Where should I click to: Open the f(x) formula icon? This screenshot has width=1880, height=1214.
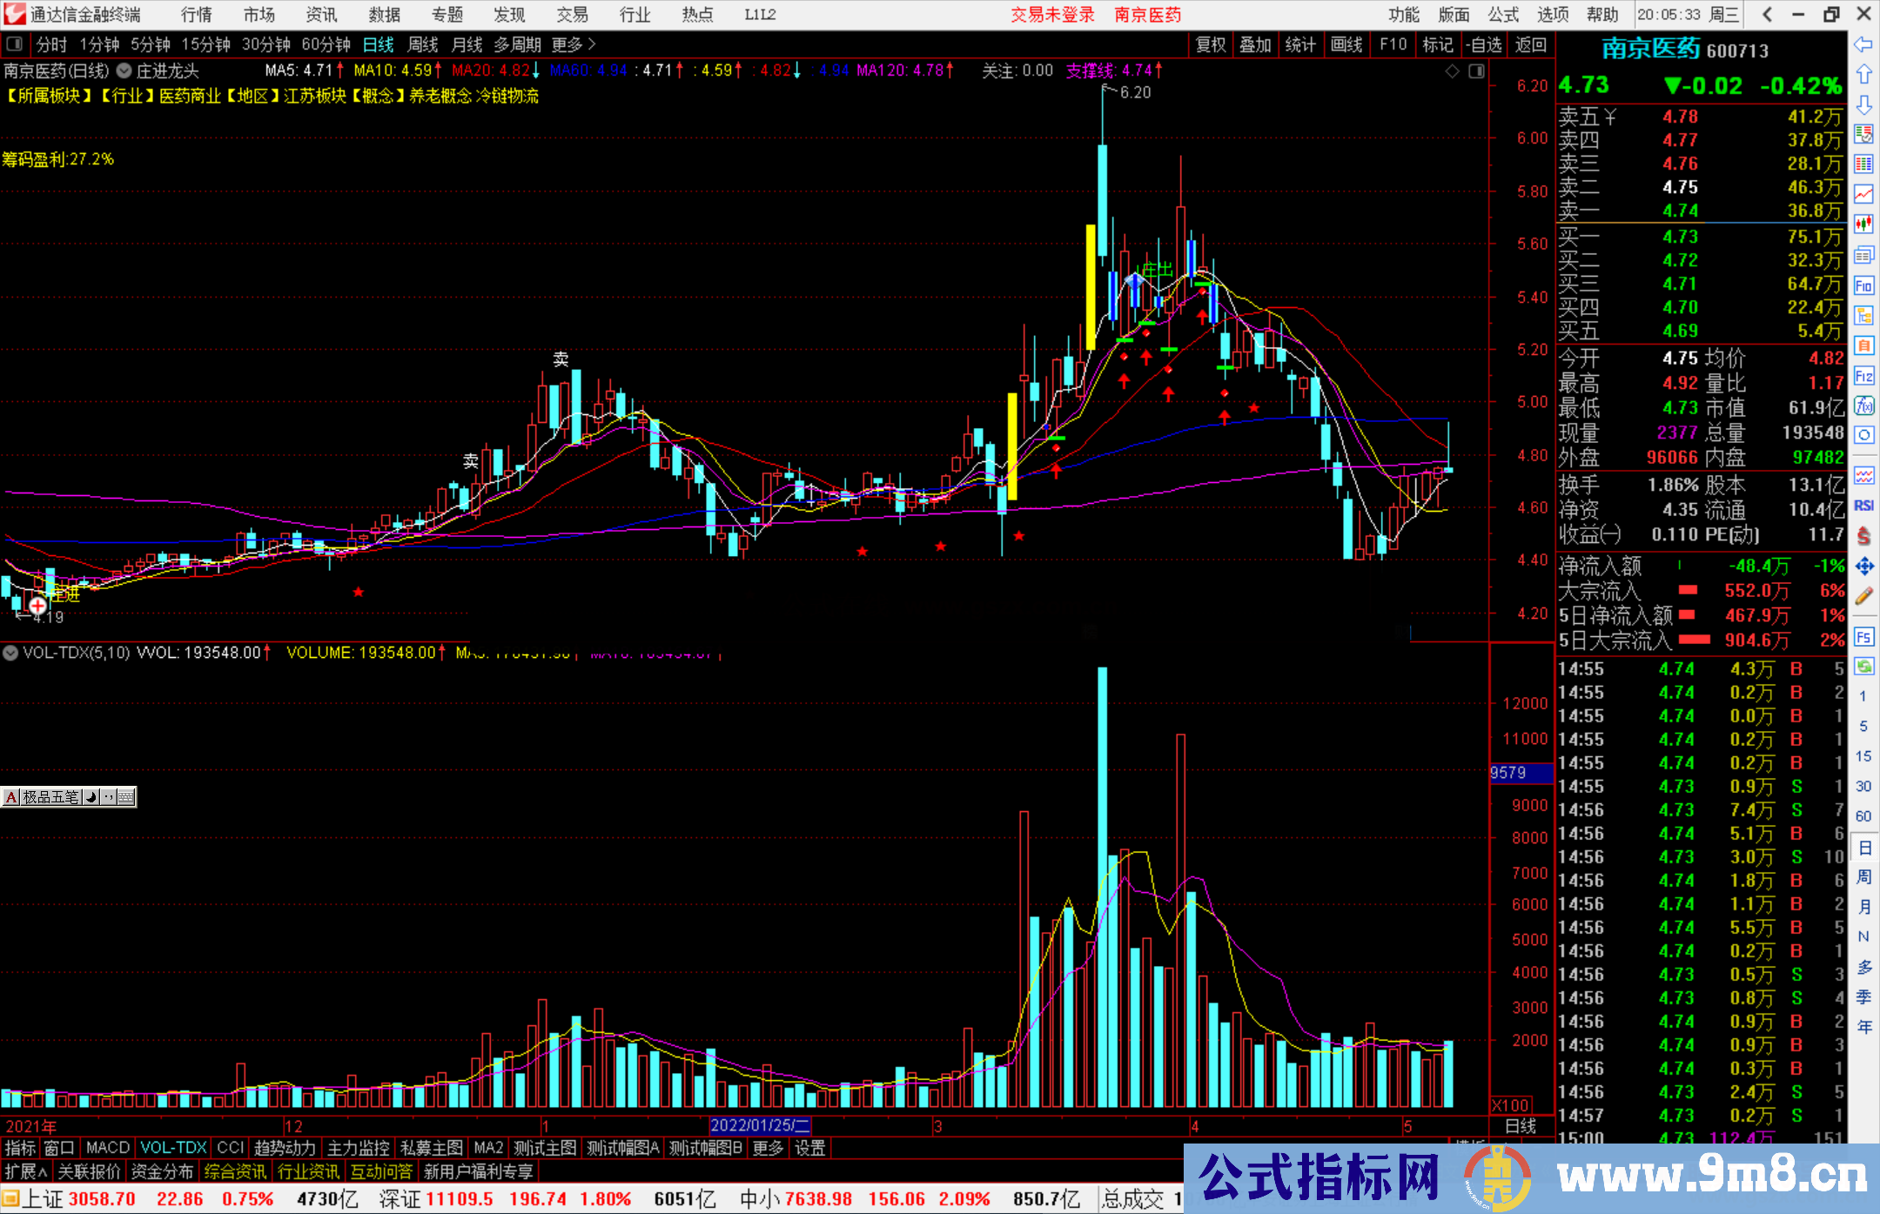coord(1863,406)
